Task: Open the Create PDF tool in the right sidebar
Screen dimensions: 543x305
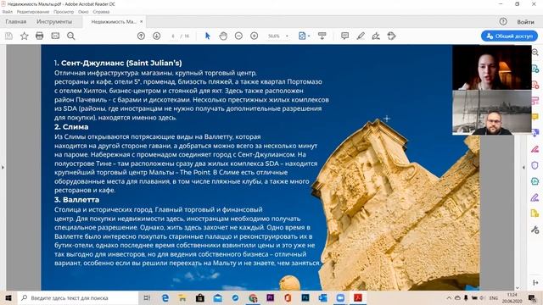Action: pyautogui.click(x=535, y=85)
